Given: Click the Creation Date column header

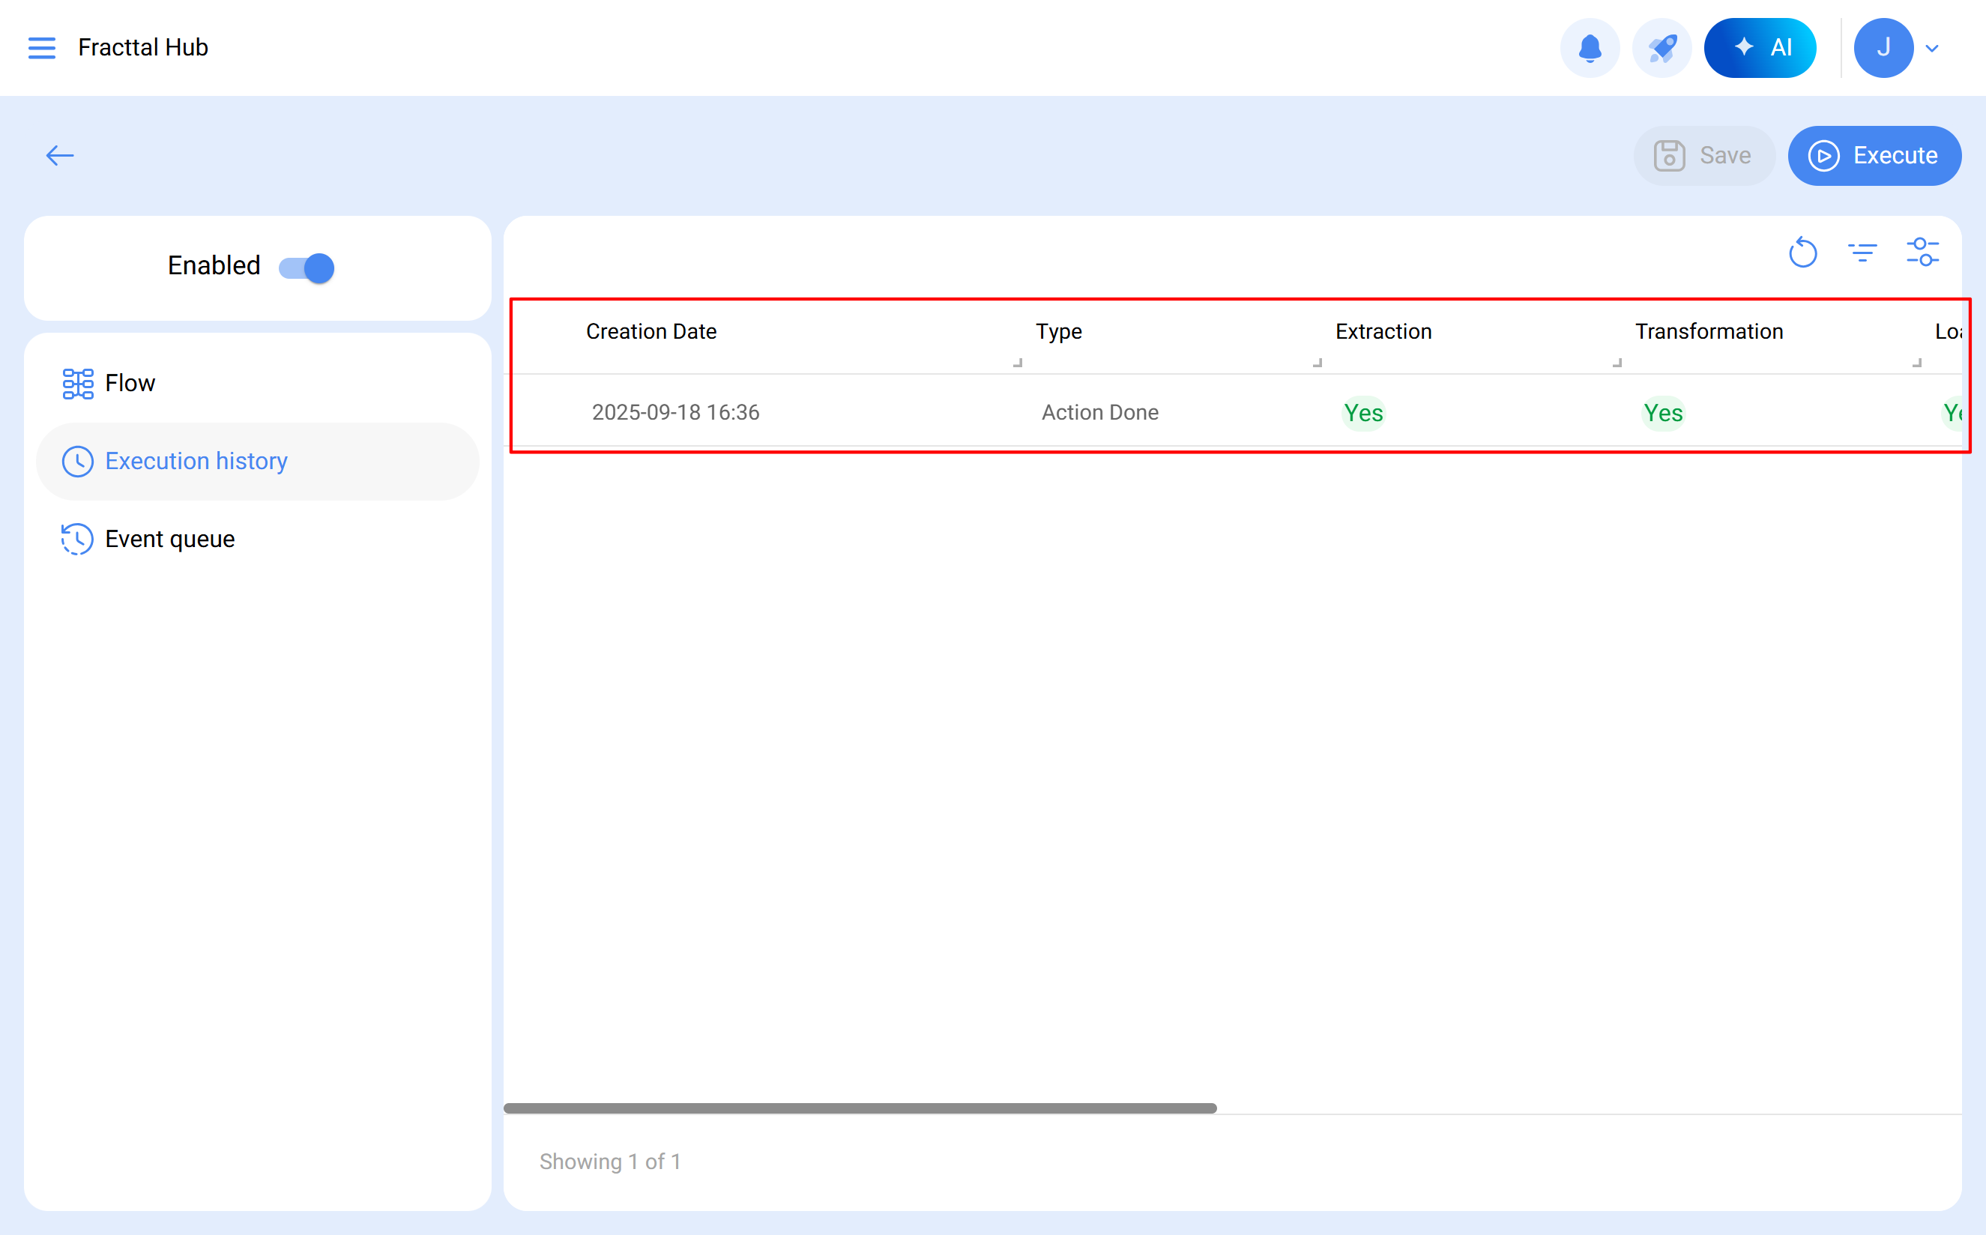Looking at the screenshot, I should [x=651, y=332].
